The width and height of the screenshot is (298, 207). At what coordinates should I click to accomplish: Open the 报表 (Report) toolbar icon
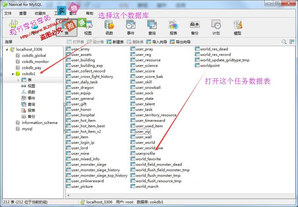tap(173, 27)
